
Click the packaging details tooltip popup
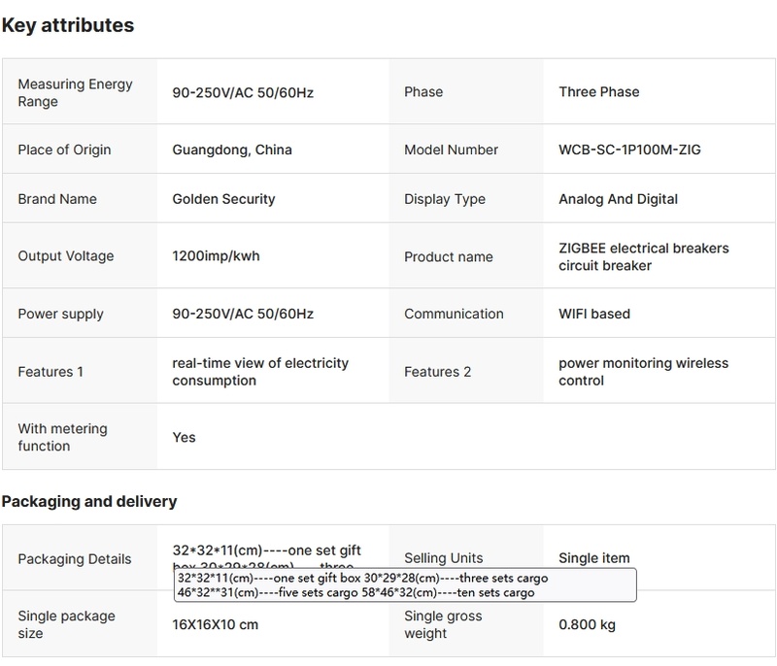pyautogui.click(x=405, y=585)
